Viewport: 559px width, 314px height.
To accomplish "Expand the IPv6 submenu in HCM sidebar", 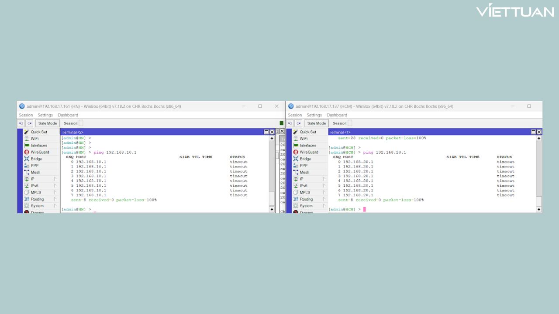I will coord(324,186).
